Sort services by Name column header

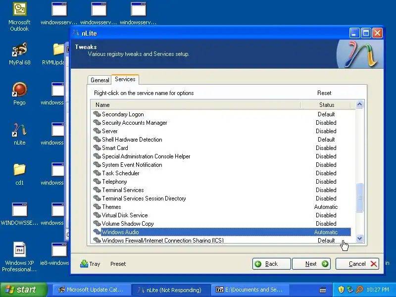[196, 105]
